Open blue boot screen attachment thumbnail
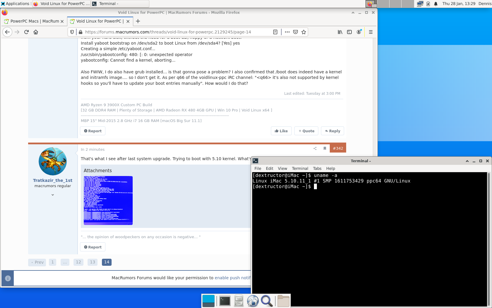Screen dimensions: 492x308 [108, 200]
